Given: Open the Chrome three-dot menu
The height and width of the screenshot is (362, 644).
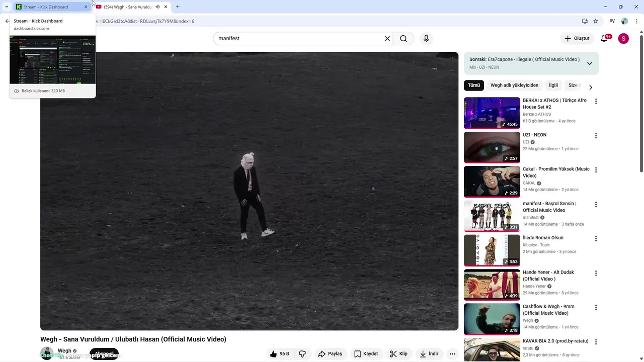Looking at the screenshot, I should [x=636, y=21].
